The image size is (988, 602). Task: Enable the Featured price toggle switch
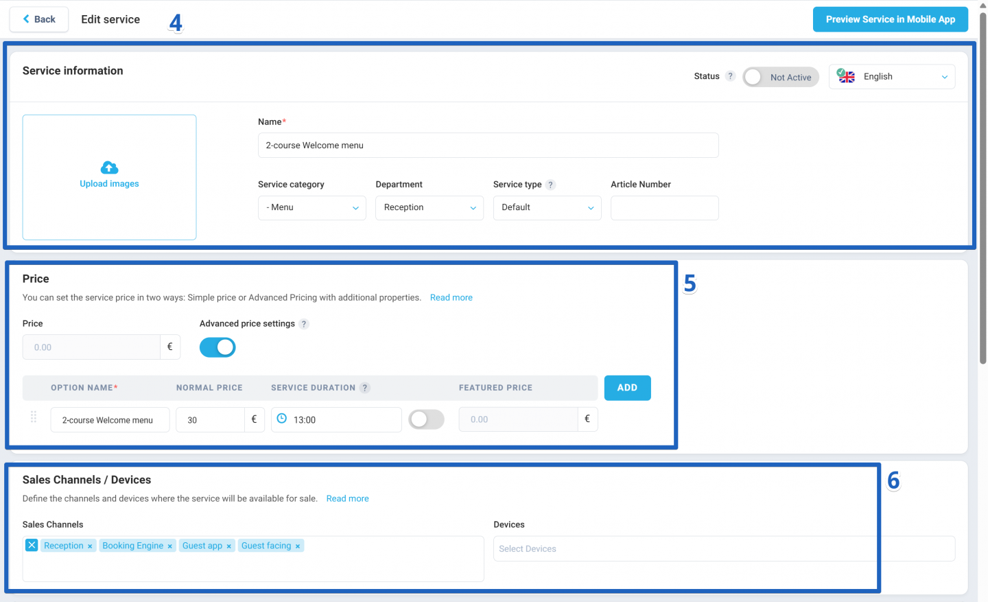click(x=426, y=419)
